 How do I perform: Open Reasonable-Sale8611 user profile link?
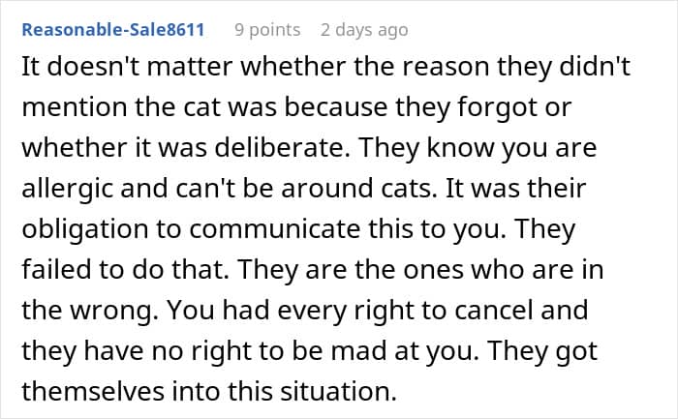[113, 30]
